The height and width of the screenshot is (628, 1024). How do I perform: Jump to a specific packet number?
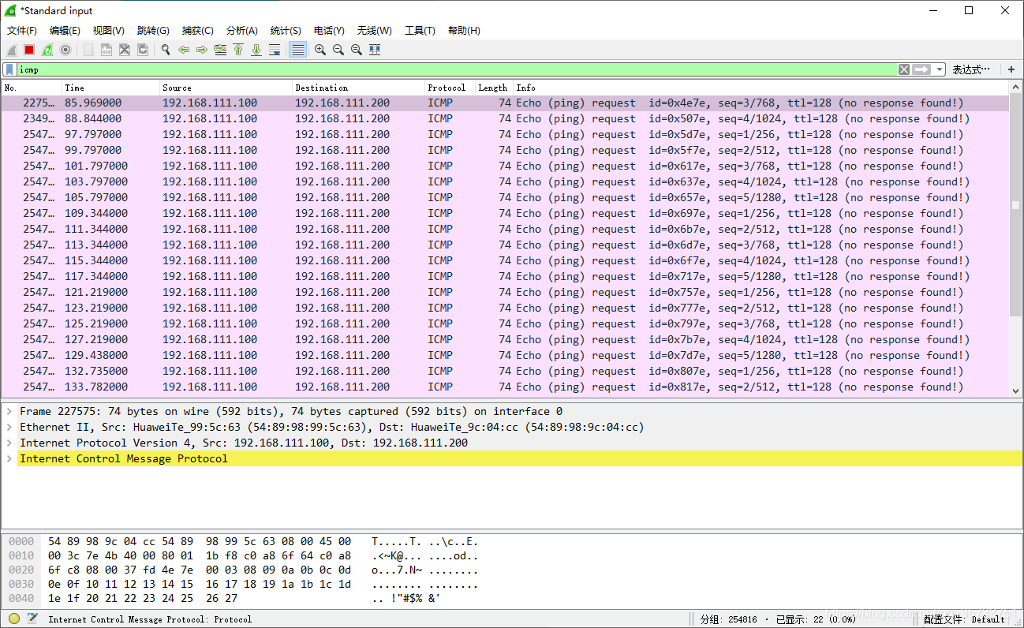[220, 50]
